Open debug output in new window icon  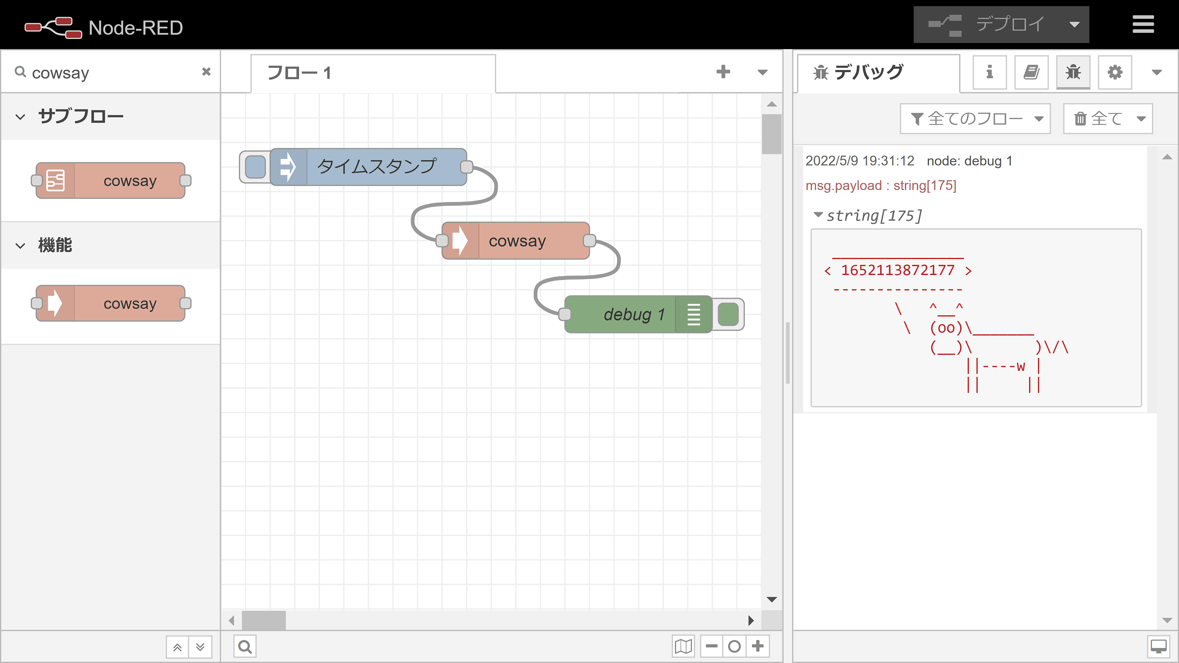coord(1158,646)
